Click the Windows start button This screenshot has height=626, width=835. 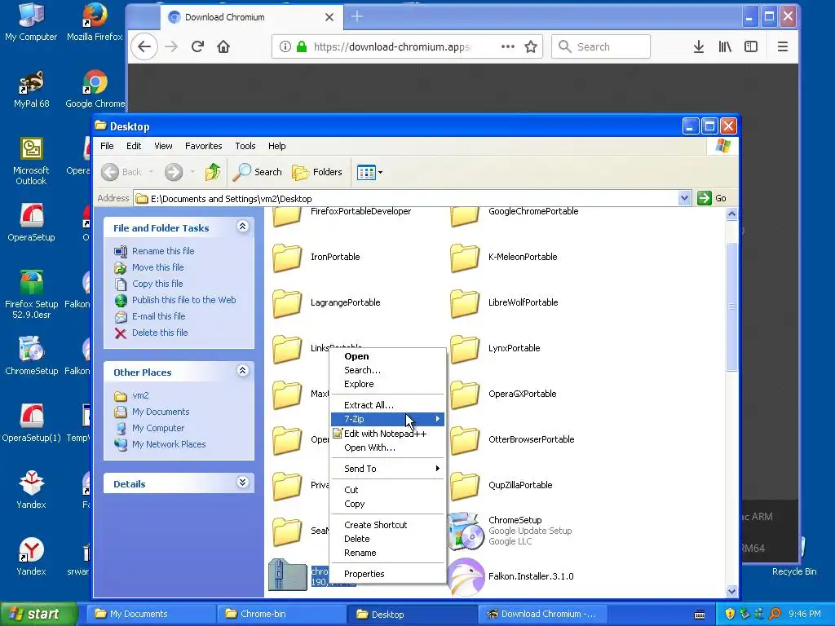39,615
